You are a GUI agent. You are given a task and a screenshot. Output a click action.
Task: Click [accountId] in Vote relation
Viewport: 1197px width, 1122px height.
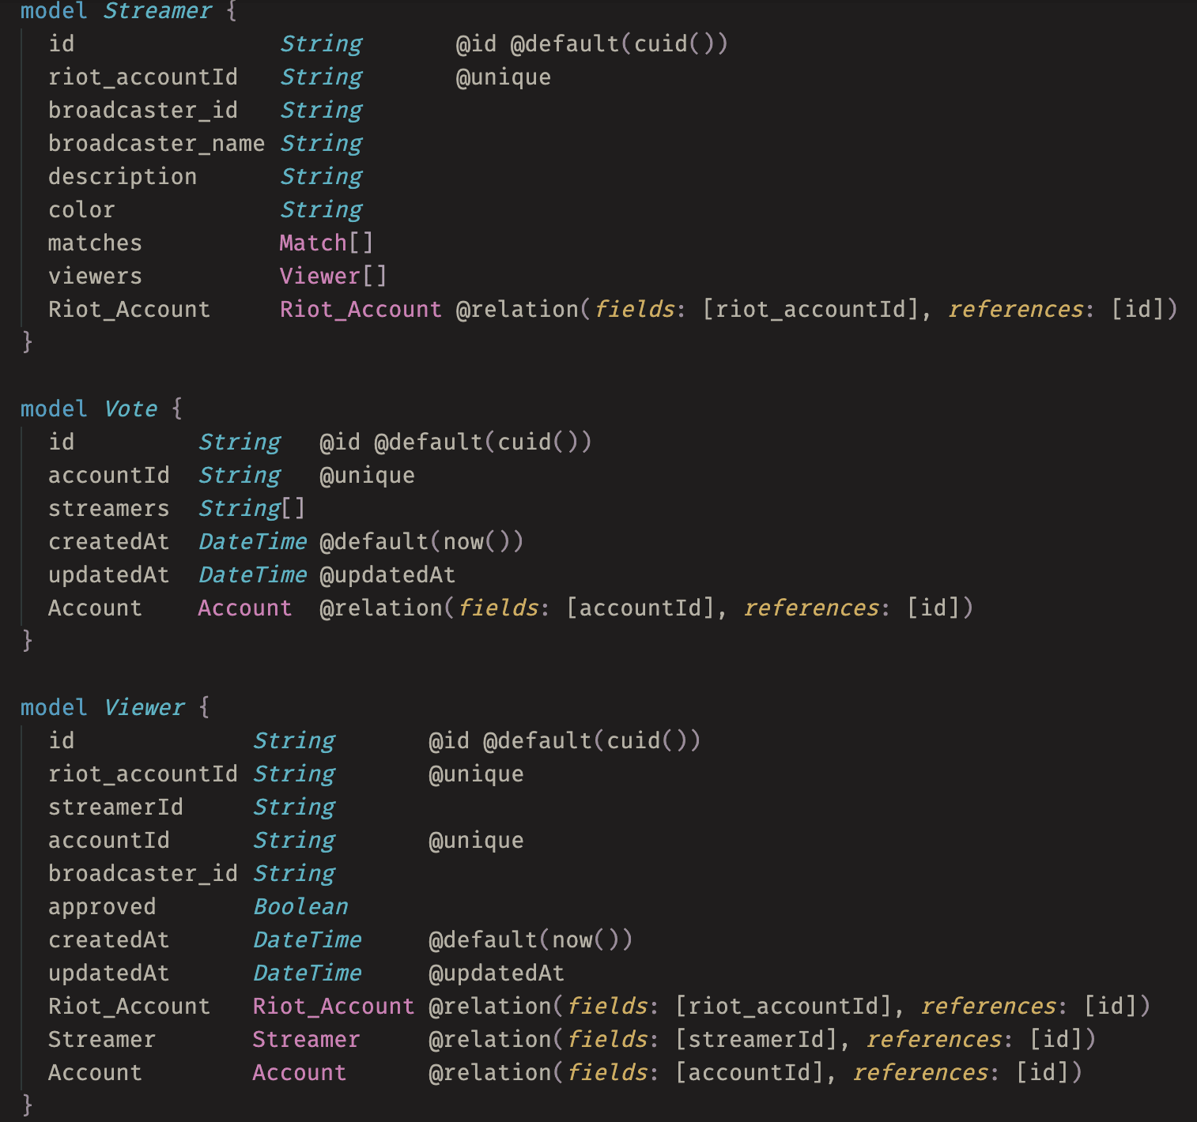click(640, 608)
